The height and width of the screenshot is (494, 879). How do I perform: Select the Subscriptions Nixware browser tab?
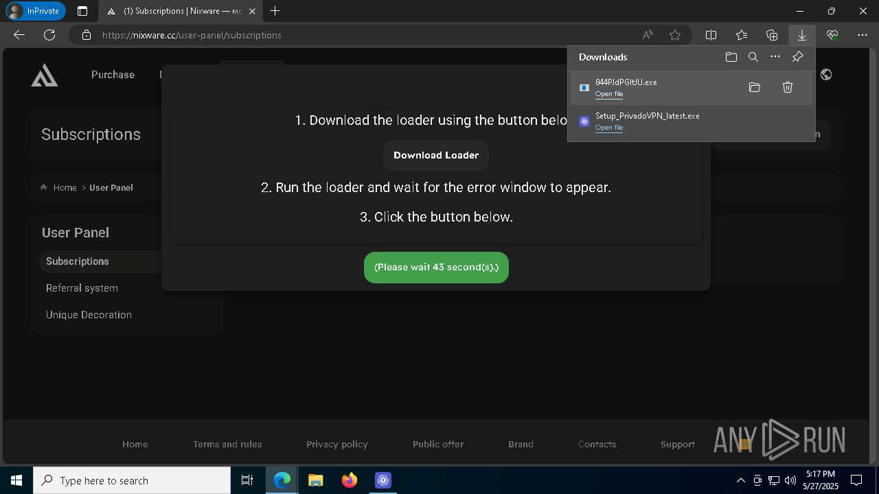[x=180, y=11]
